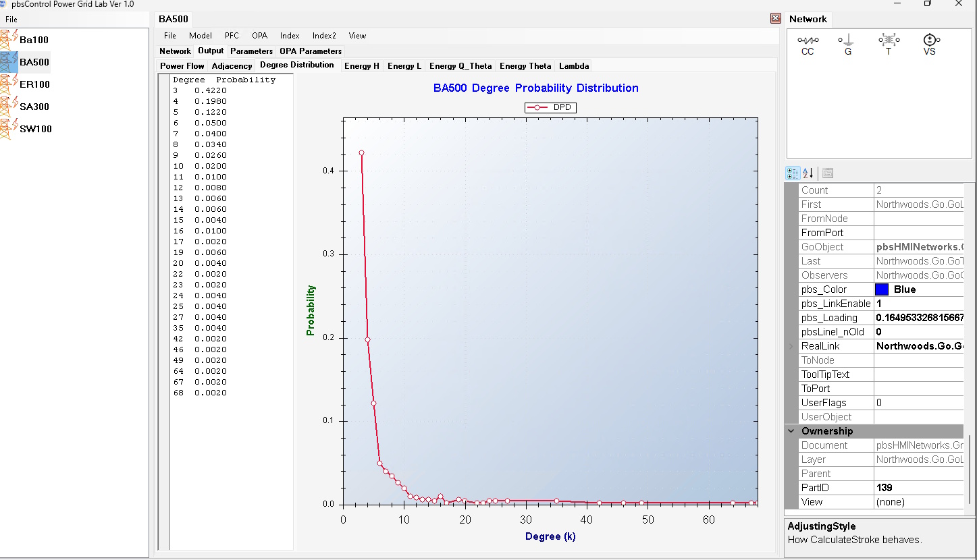Collapse the Ownership property category
The image size is (977, 560).
(791, 431)
